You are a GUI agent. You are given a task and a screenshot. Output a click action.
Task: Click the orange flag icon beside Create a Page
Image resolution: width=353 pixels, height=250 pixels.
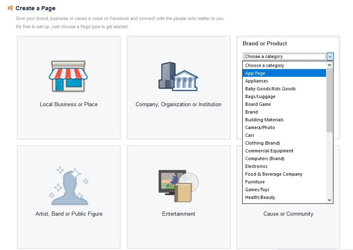pyautogui.click(x=10, y=8)
